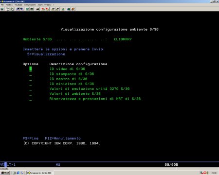This screenshot has height=175, width=219.
Task: Open the Azioni menu
Action: pyautogui.click(x=40, y=5)
